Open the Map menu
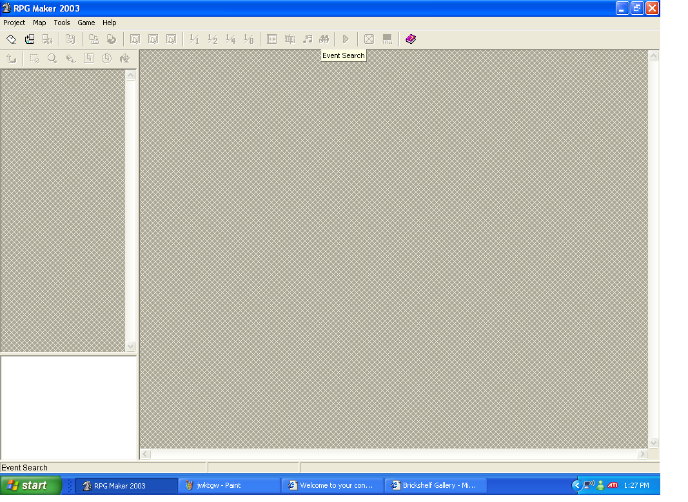Image resolution: width=688 pixels, height=502 pixels. (x=39, y=23)
